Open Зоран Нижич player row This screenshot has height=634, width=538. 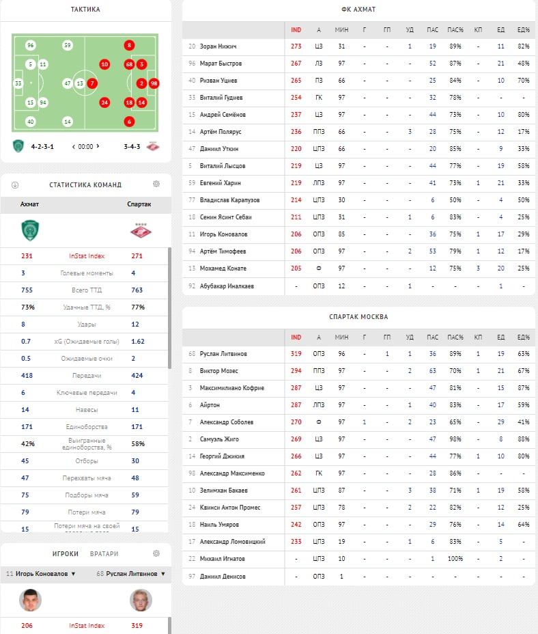tap(218, 46)
